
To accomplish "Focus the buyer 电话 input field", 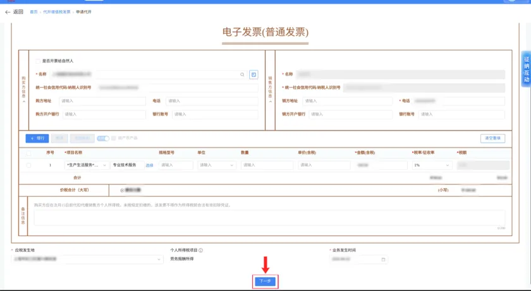I will coord(212,101).
